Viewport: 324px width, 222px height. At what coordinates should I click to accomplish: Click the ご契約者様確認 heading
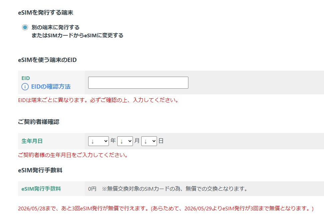pos(38,122)
